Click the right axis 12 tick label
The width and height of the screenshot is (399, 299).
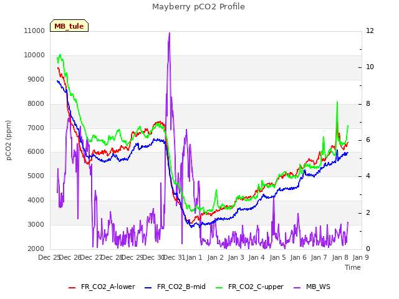(x=370, y=31)
